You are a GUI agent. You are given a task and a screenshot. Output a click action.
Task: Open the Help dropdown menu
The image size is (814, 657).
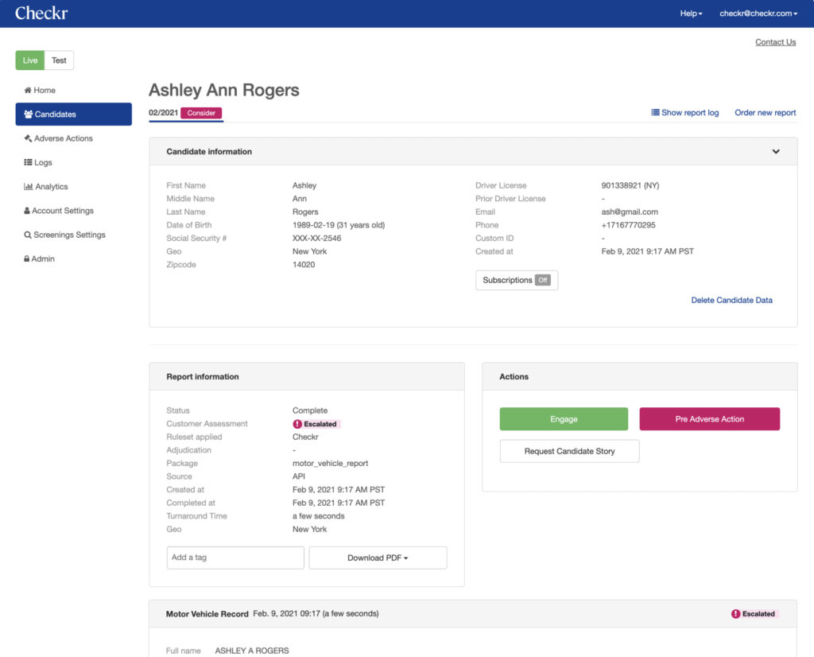click(x=691, y=14)
